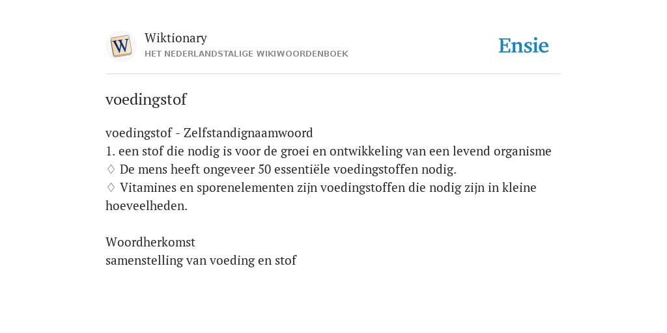The image size is (667, 333).
Task: Click the word 'Zelfstandignaamwoord'
Action: point(248,133)
